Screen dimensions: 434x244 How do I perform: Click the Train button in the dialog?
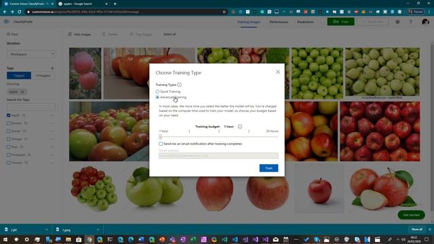269,168
